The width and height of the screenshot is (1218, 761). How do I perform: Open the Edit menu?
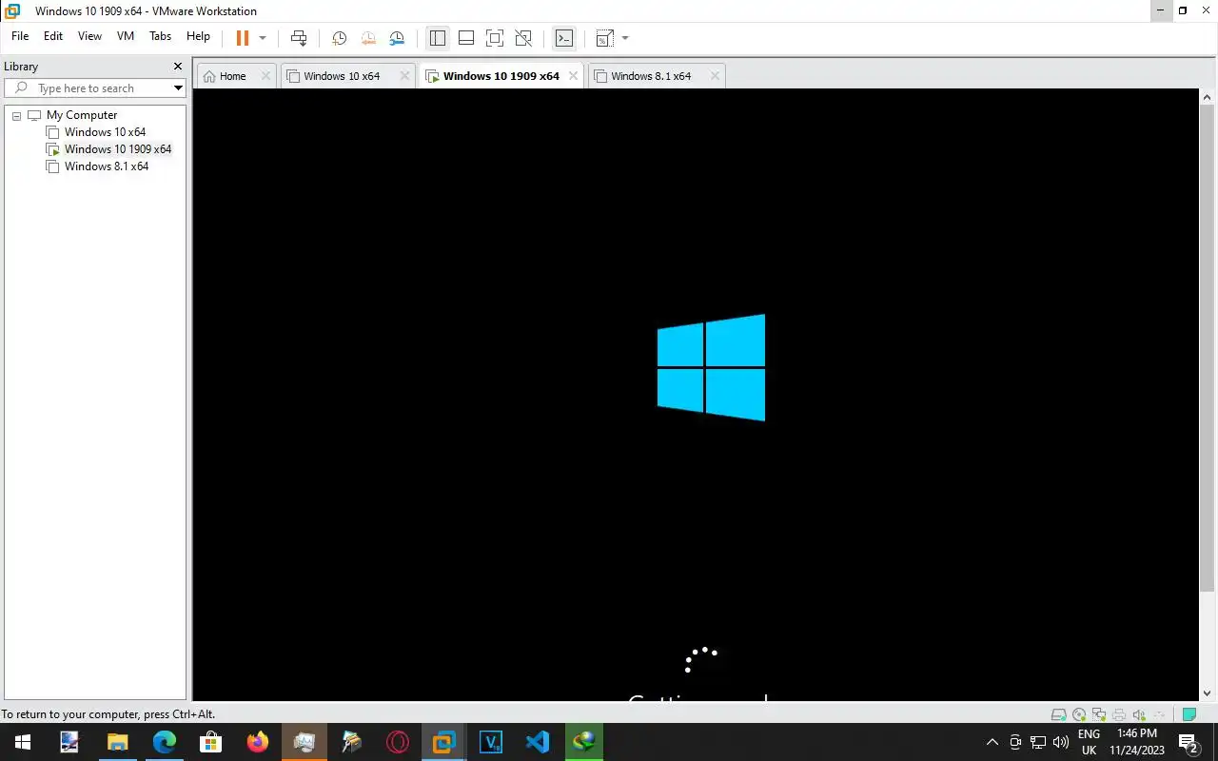53,36
